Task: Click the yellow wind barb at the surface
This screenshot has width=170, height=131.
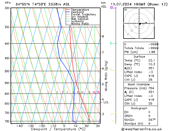Action: pos(114,122)
